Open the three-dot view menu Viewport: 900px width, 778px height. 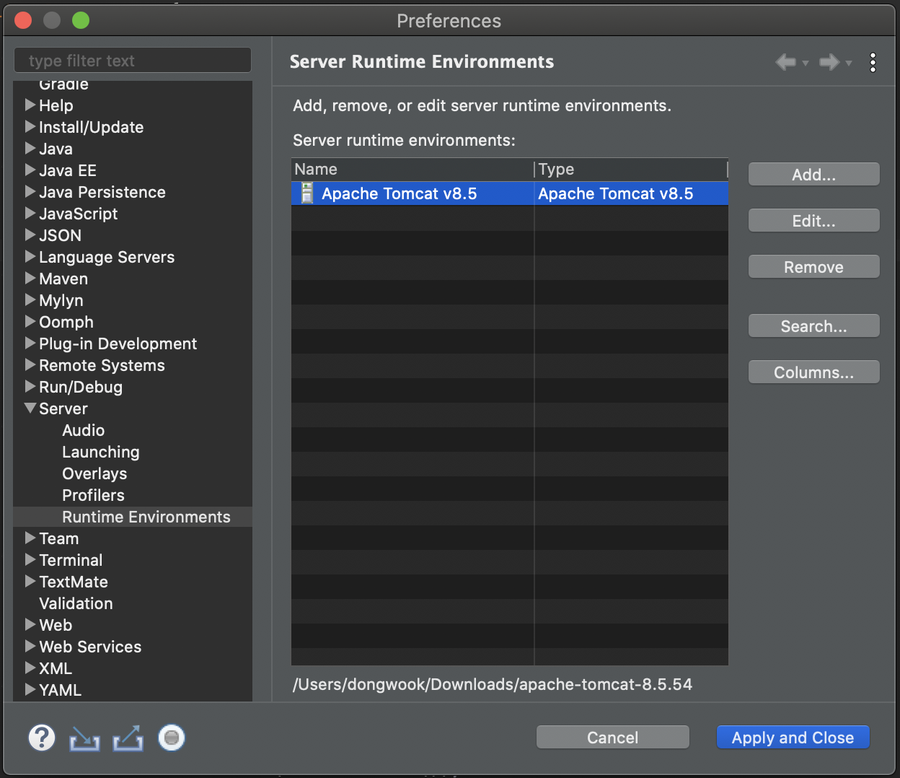click(x=873, y=63)
